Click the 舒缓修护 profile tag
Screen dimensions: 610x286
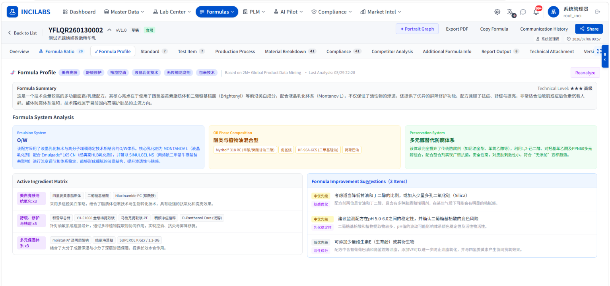(x=94, y=73)
